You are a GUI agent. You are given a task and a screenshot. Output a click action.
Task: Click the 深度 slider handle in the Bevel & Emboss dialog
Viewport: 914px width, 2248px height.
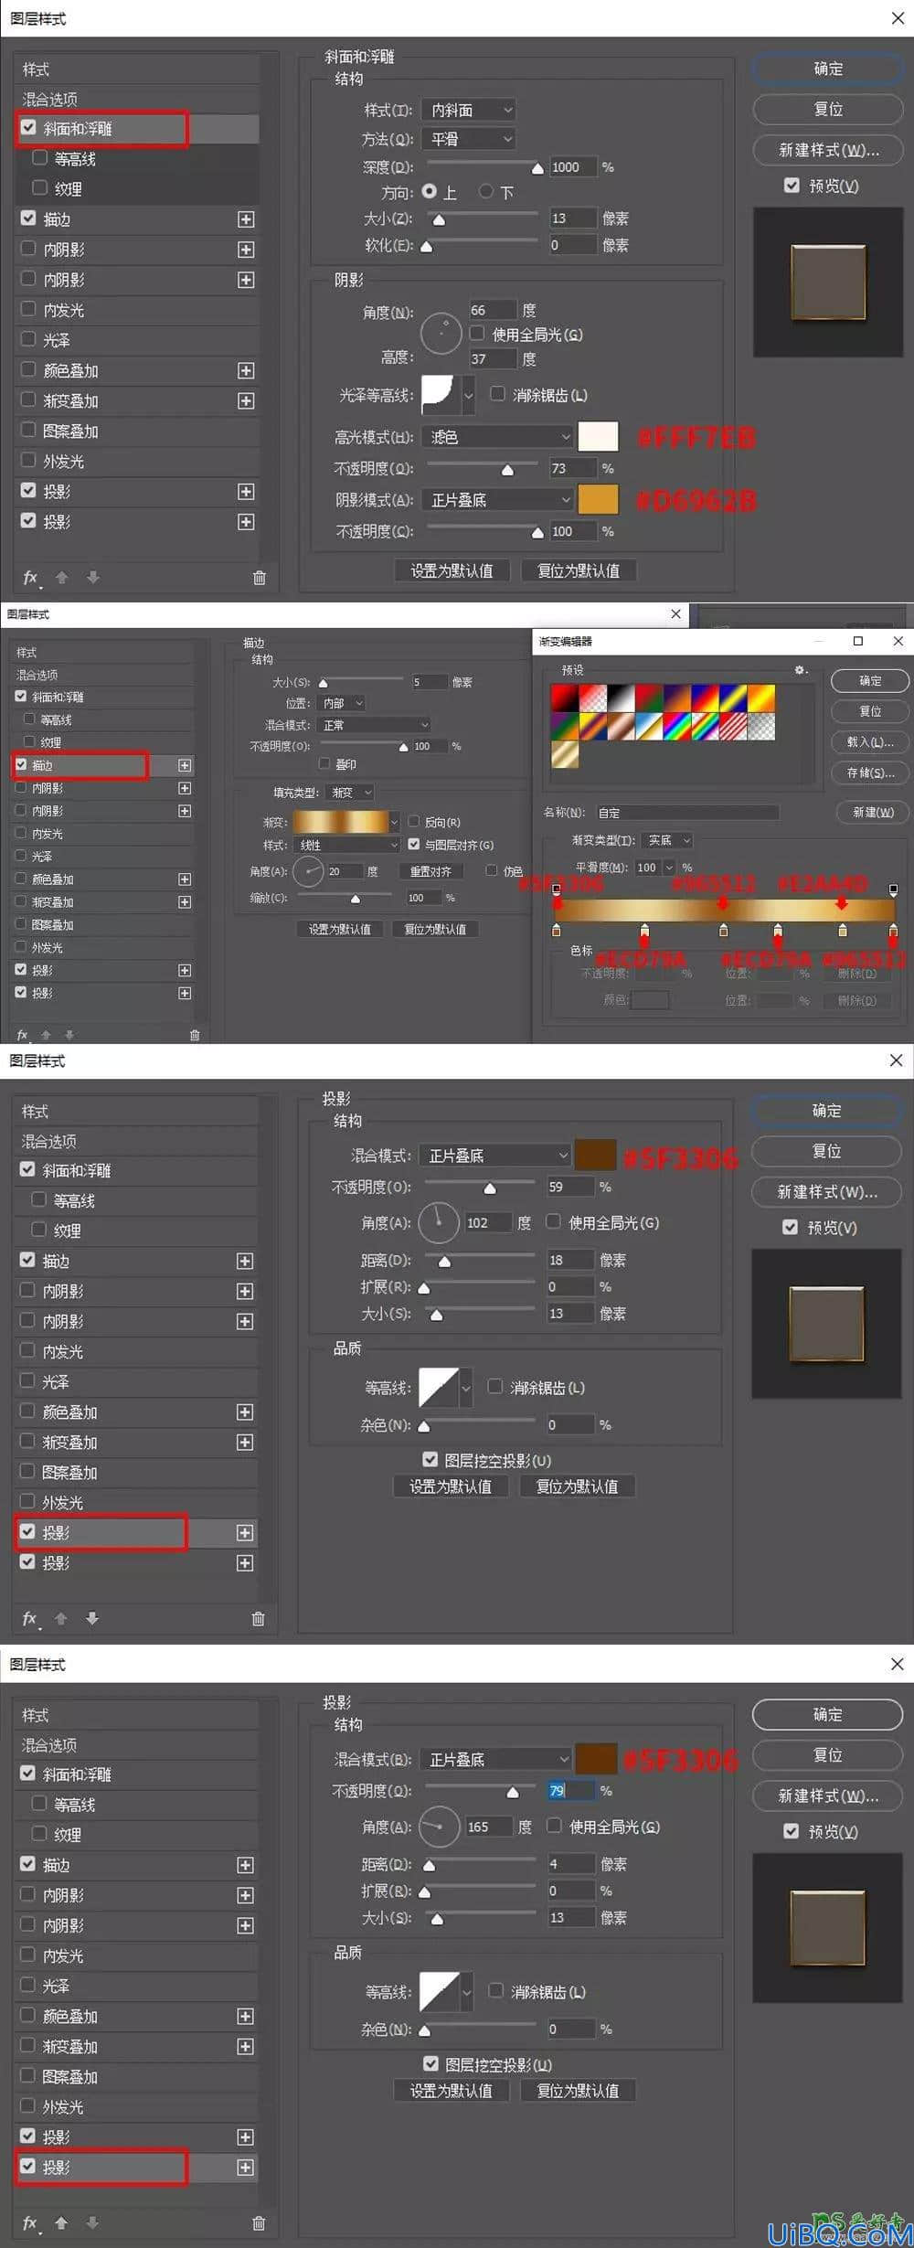click(537, 168)
